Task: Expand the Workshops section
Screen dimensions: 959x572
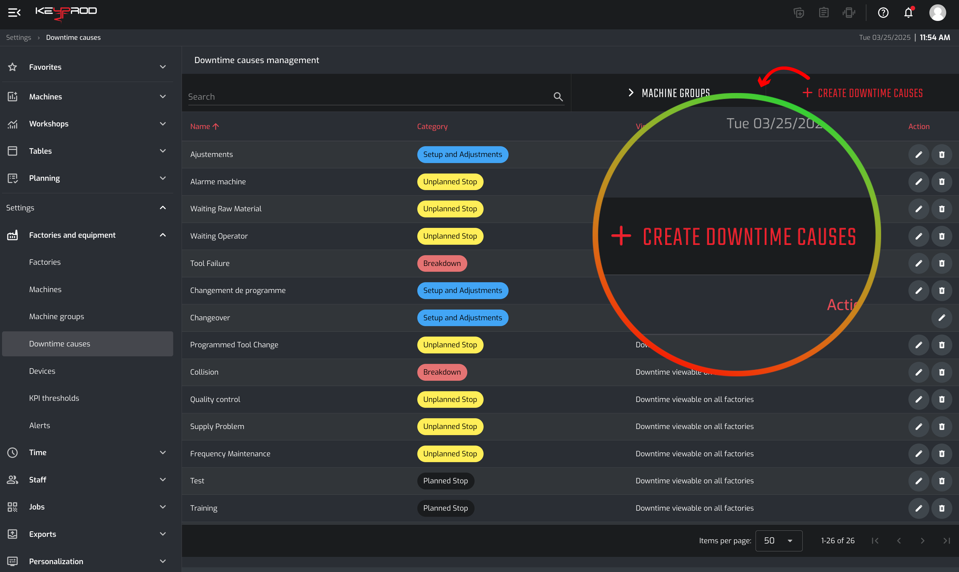Action: pyautogui.click(x=87, y=124)
